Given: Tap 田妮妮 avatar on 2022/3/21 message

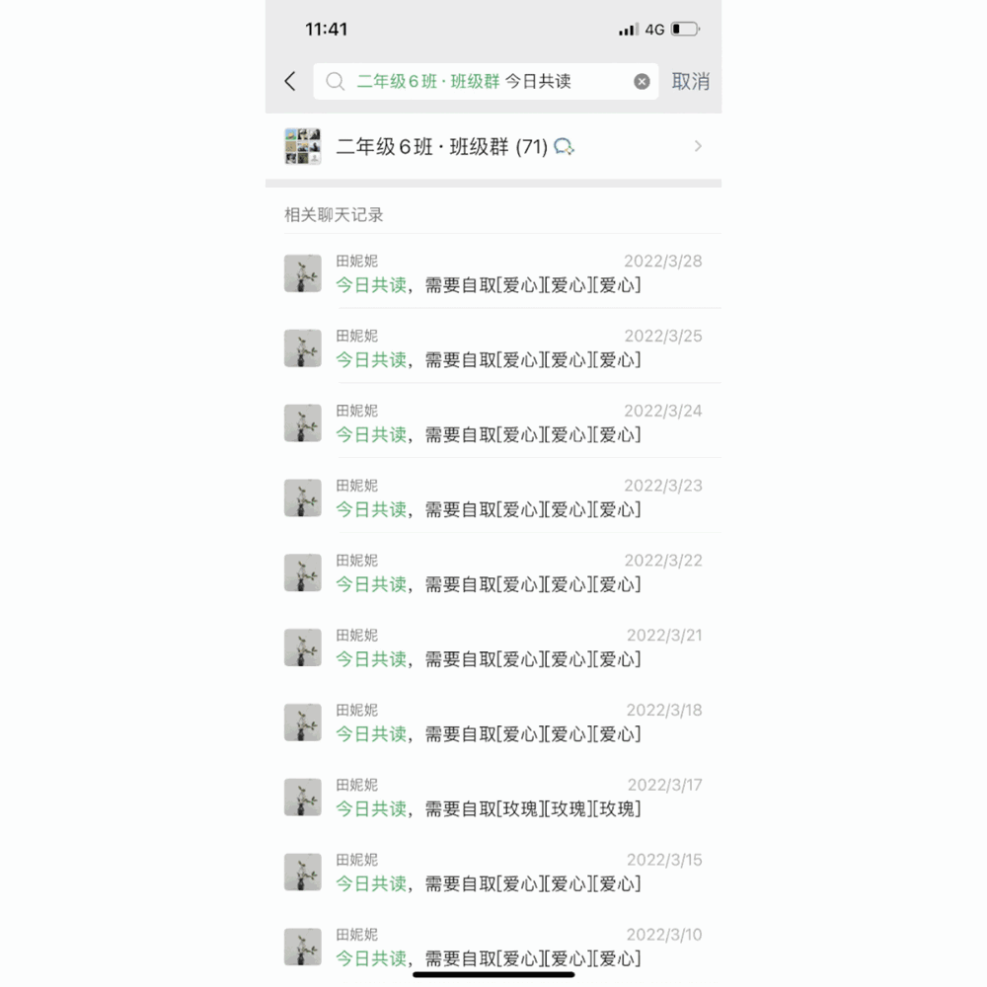Looking at the screenshot, I should [x=303, y=647].
